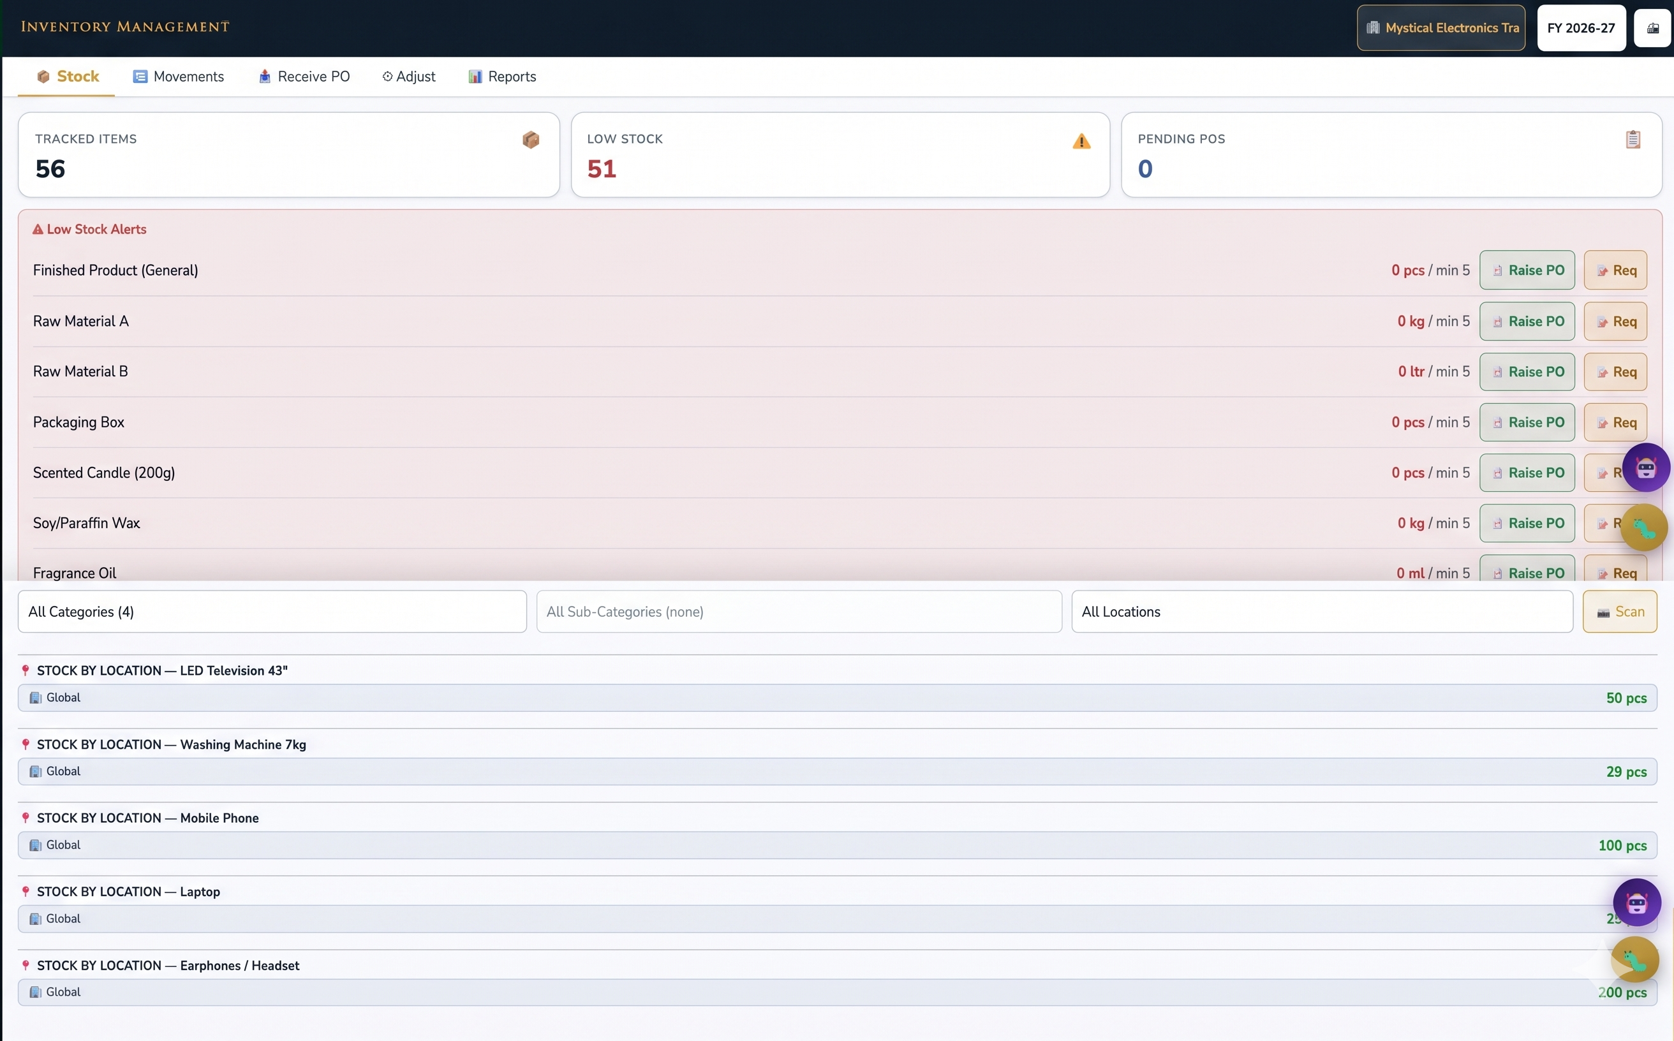Screen dimensions: 1674x1041
Task: Click the Tracked Items 56 card
Action: [288, 155]
